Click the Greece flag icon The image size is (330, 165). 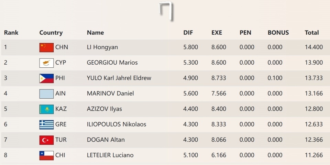click(x=46, y=124)
